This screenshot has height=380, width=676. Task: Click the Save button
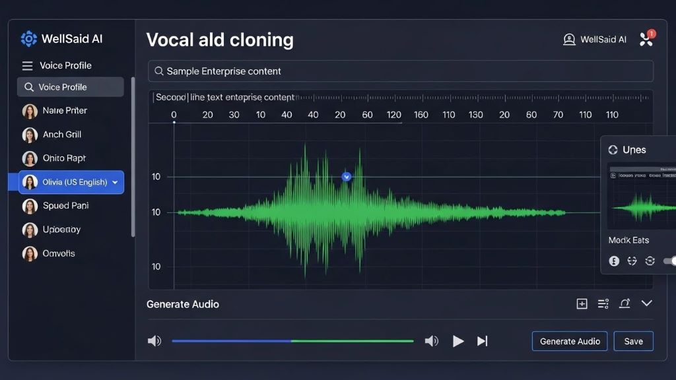[x=633, y=341]
